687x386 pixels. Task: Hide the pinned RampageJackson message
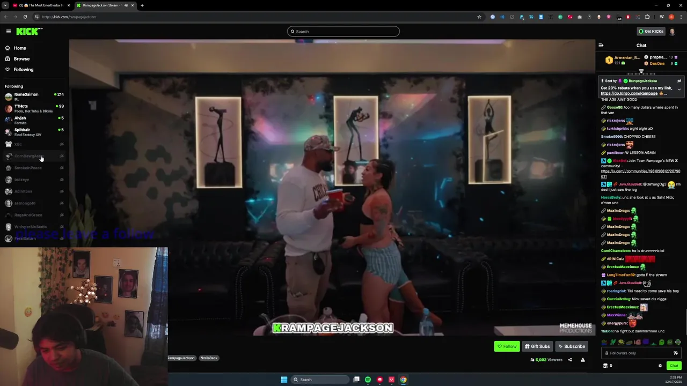(x=679, y=81)
